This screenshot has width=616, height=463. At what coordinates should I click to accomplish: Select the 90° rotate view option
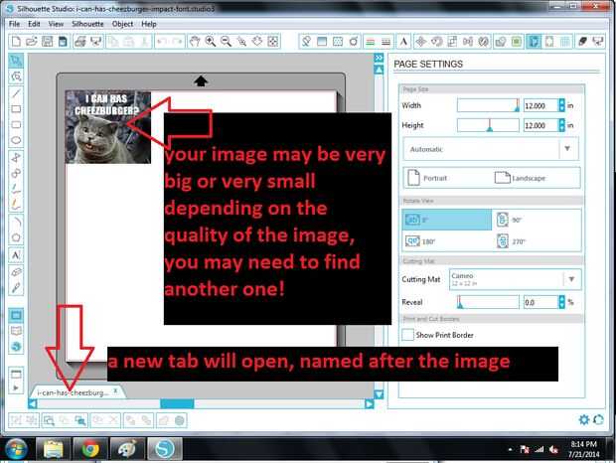(x=510, y=220)
